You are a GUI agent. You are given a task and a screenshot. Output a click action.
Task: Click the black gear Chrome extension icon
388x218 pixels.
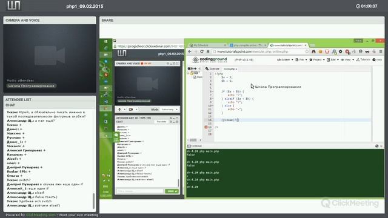[x=341, y=51]
